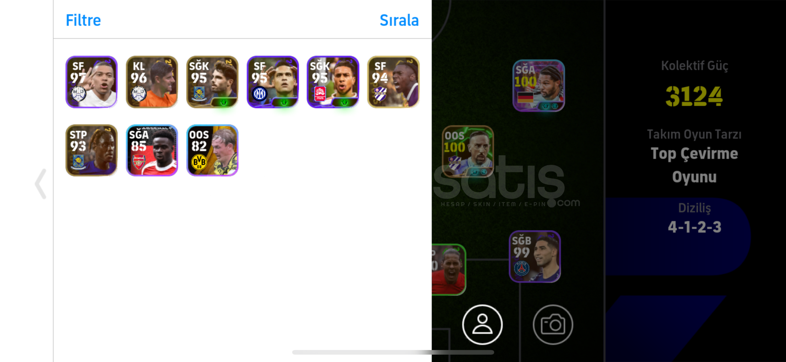786x362 pixels.
Task: Select OOS 100 player on pitch
Action: [x=468, y=151]
